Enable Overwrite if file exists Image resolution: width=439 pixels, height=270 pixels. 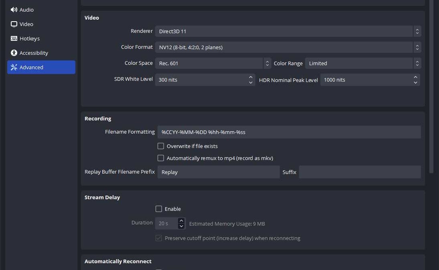[x=161, y=146]
